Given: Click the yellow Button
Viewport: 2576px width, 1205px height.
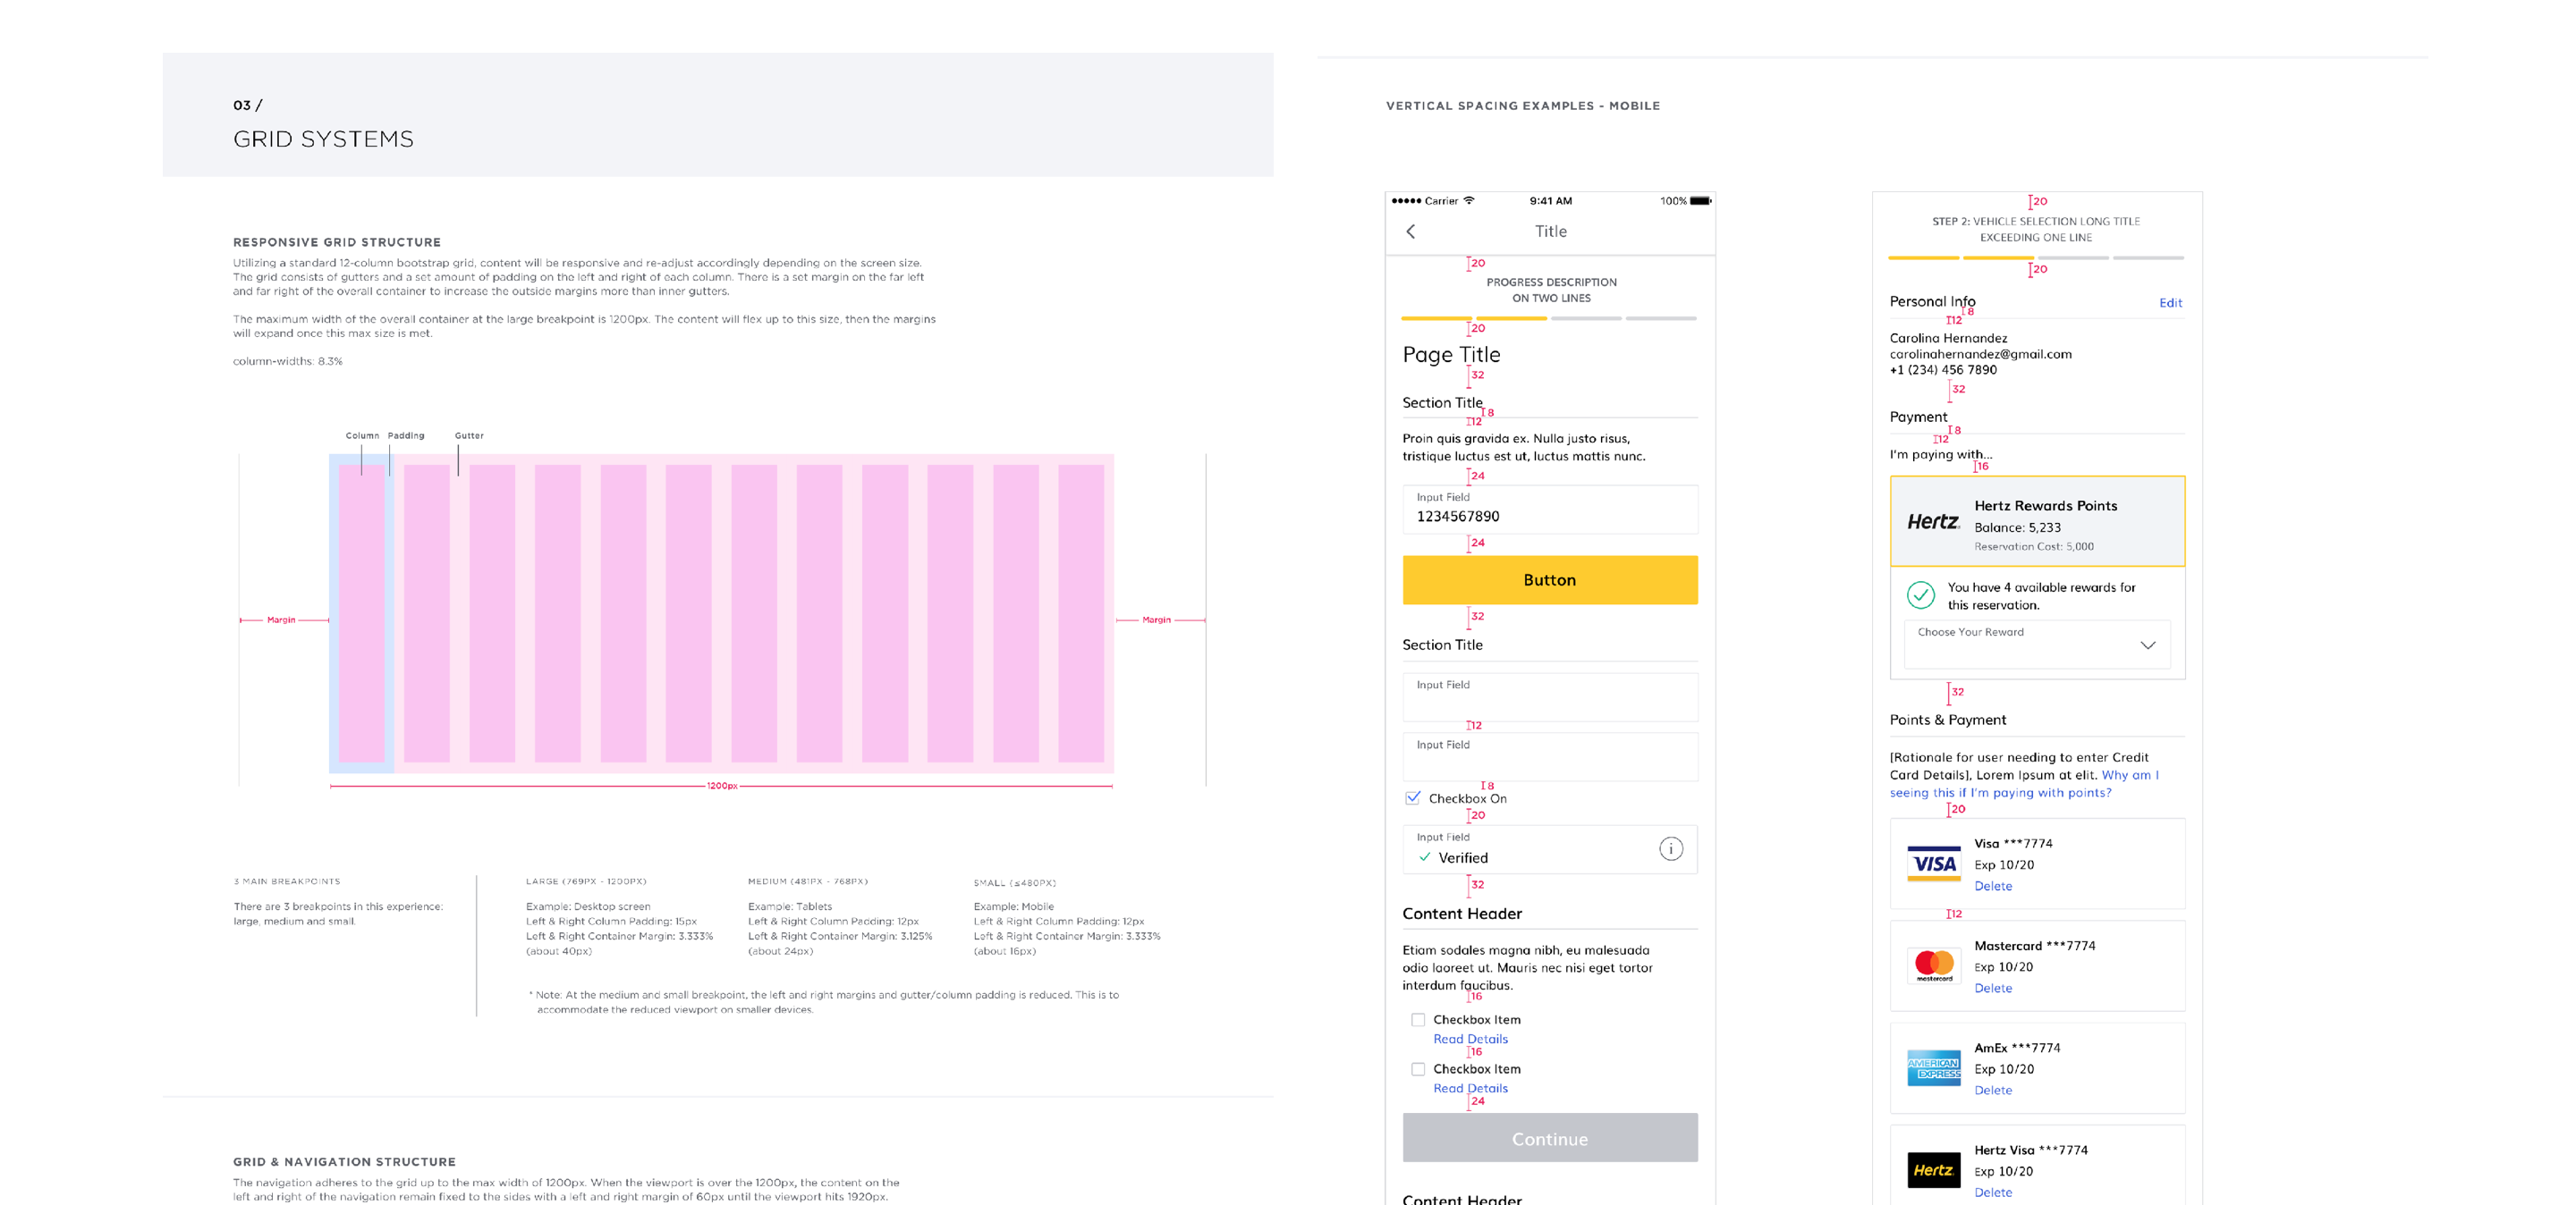Looking at the screenshot, I should 1549,580.
